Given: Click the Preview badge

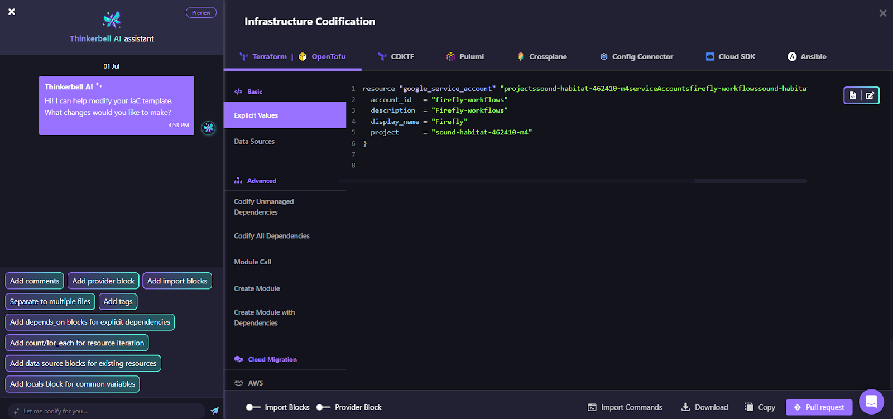Looking at the screenshot, I should tap(201, 12).
